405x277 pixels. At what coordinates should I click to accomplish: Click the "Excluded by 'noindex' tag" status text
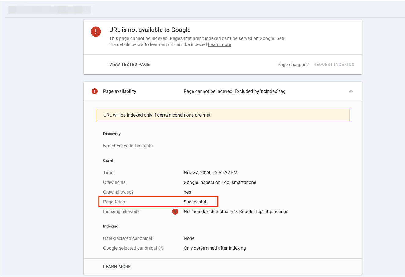click(x=234, y=91)
